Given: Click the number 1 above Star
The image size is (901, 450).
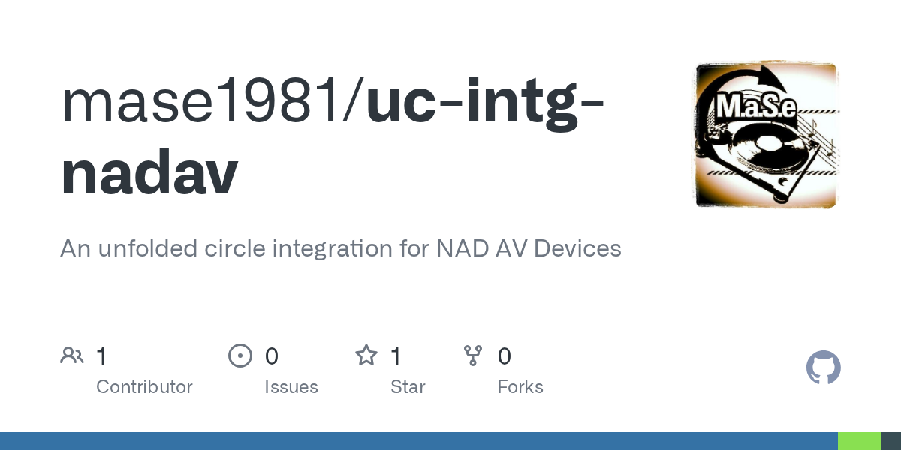Looking at the screenshot, I should 396,355.
